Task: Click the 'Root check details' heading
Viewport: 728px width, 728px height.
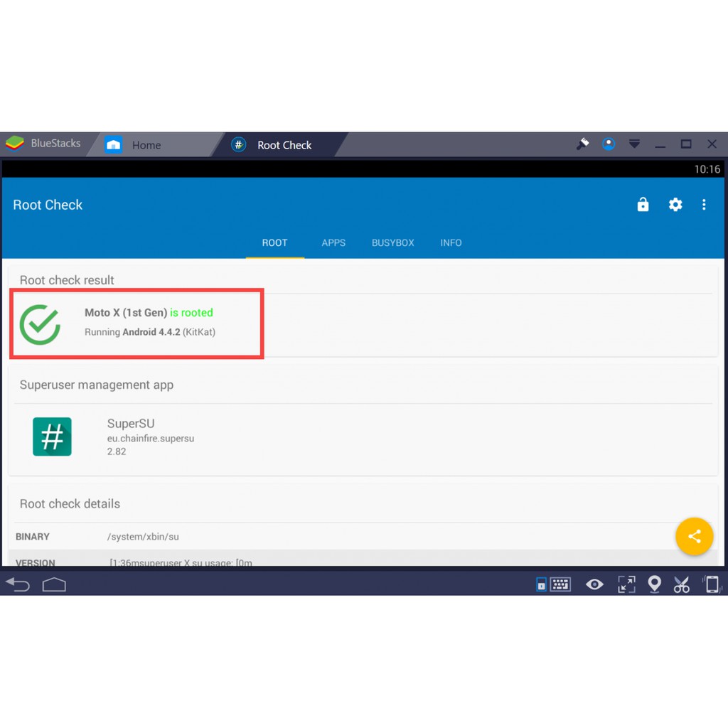Action: click(70, 504)
